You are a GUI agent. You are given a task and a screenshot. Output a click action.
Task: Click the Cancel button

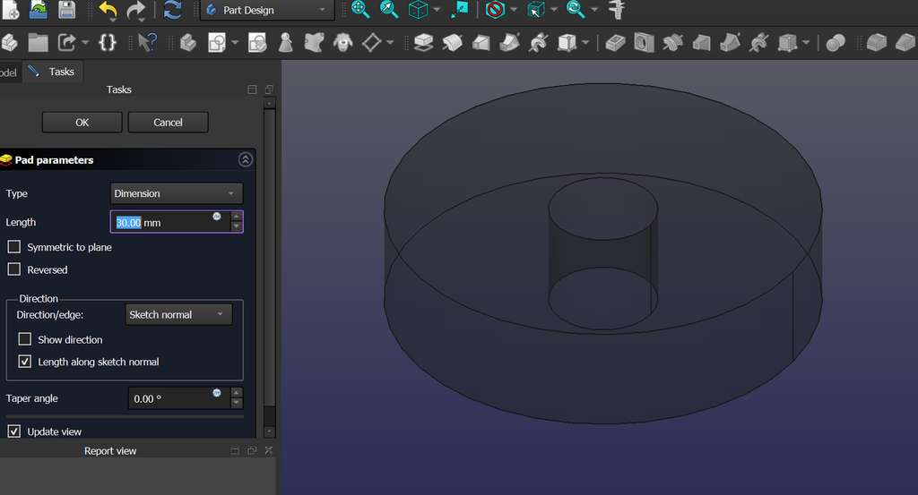(168, 122)
